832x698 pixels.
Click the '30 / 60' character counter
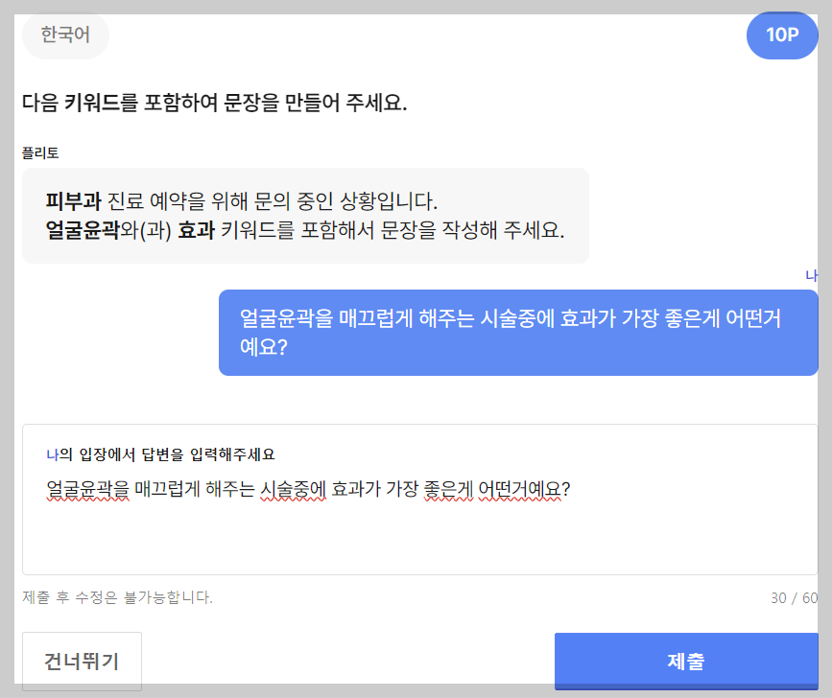795,598
